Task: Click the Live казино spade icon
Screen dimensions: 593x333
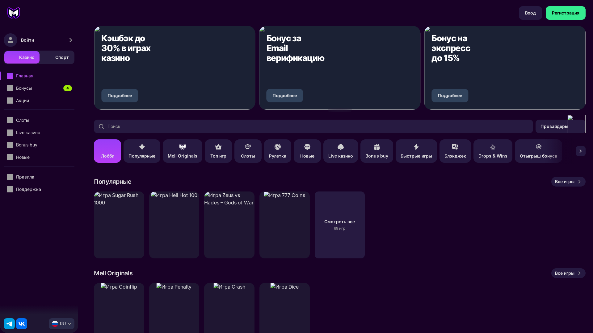Action: coord(341,147)
